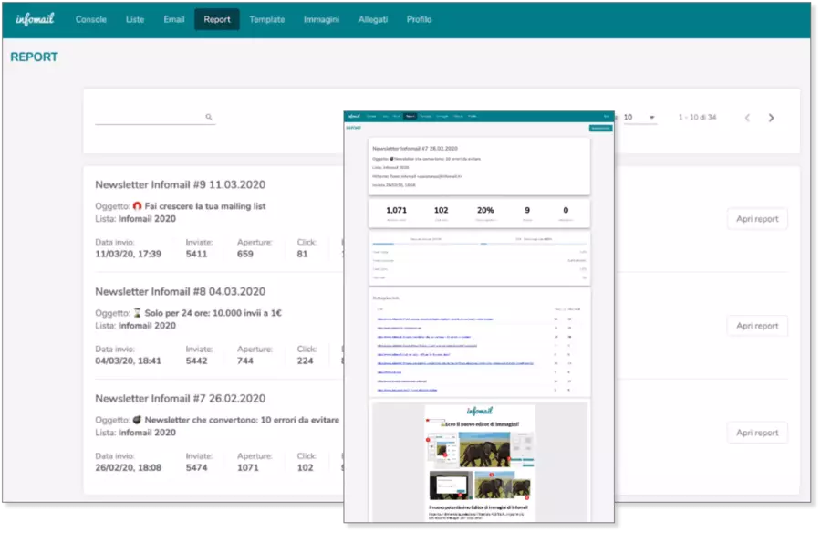
Task: Click infomail logo in newsletter preview
Action: (479, 411)
